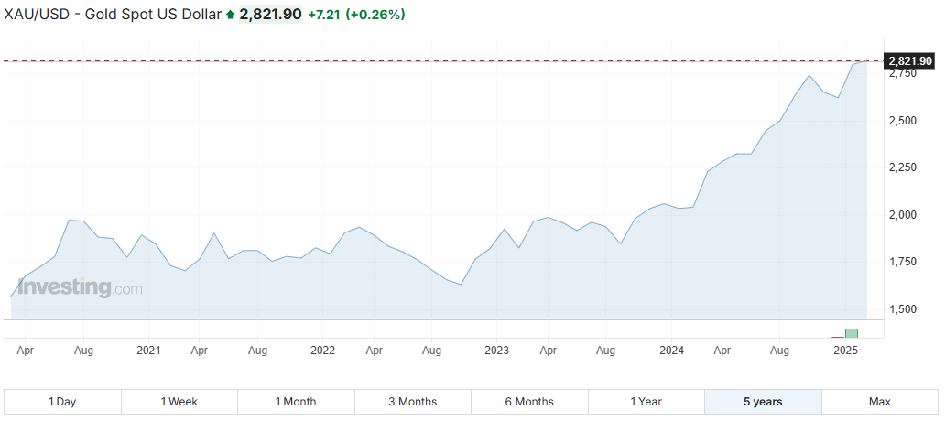Click the 2,500 price axis label
This screenshot has height=421, width=945.
point(902,121)
